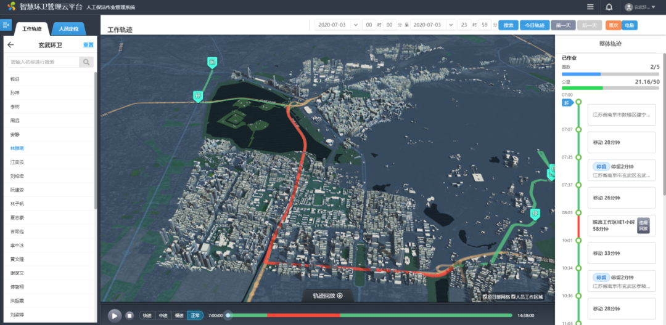Viewport: 666px width, 325px height.
Task: Select 中速 playback speed
Action: pos(163,316)
